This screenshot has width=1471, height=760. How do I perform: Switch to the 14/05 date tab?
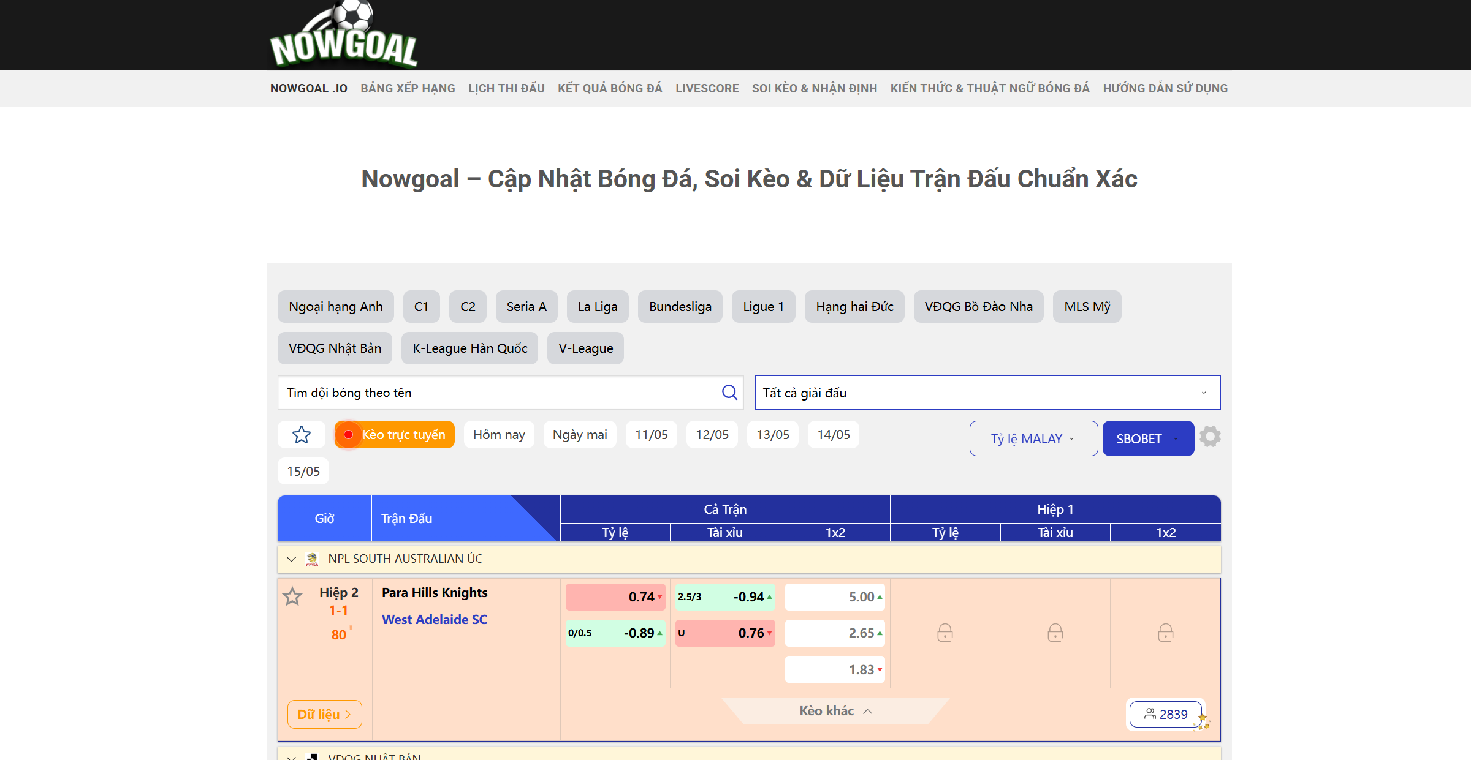[834, 435]
